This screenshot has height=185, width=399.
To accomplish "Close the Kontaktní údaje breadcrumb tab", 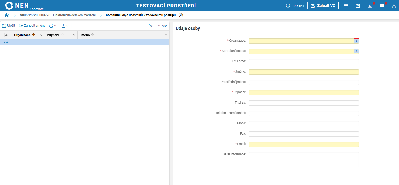I will [181, 15].
